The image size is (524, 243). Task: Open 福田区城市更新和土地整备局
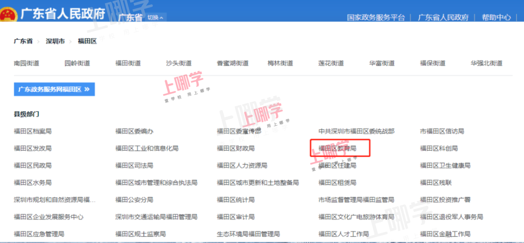tap(258, 183)
